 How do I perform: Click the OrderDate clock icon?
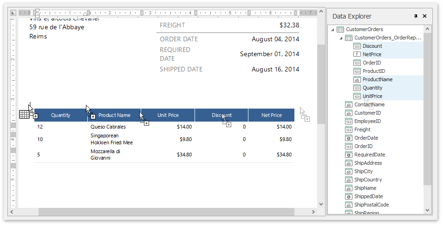click(348, 138)
